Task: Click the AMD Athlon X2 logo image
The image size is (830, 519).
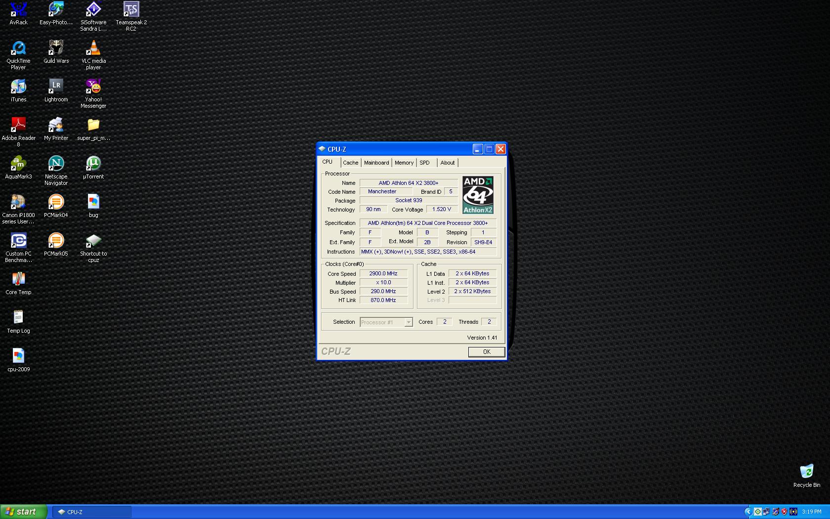Action: pyautogui.click(x=478, y=195)
